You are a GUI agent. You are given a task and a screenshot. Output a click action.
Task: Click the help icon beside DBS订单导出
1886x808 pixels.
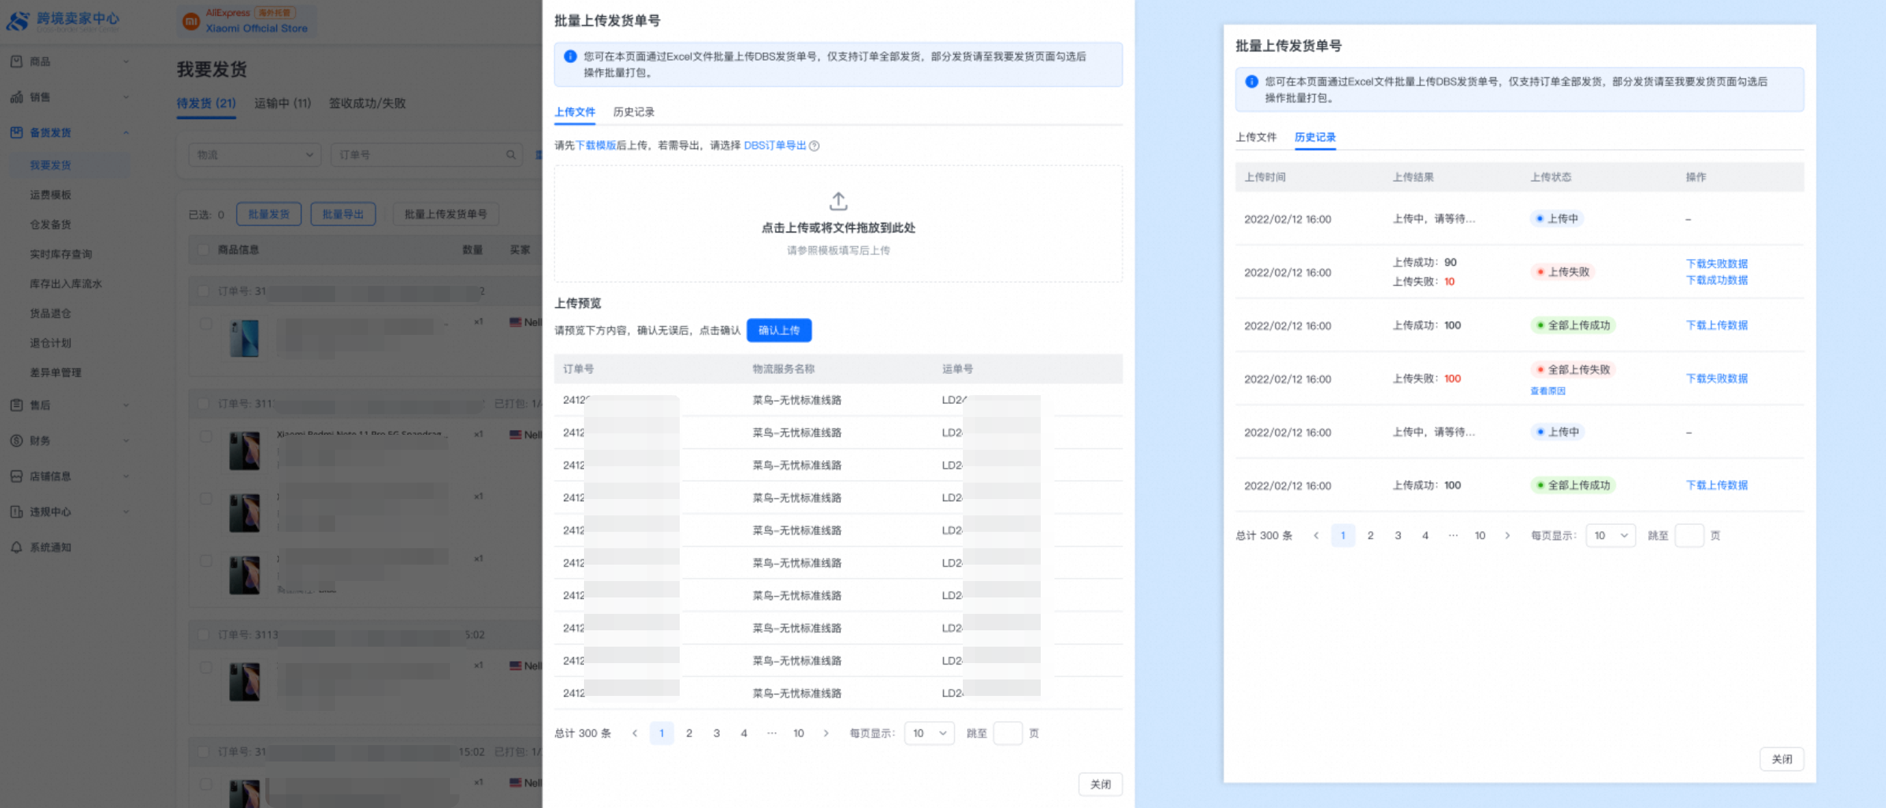[814, 146]
